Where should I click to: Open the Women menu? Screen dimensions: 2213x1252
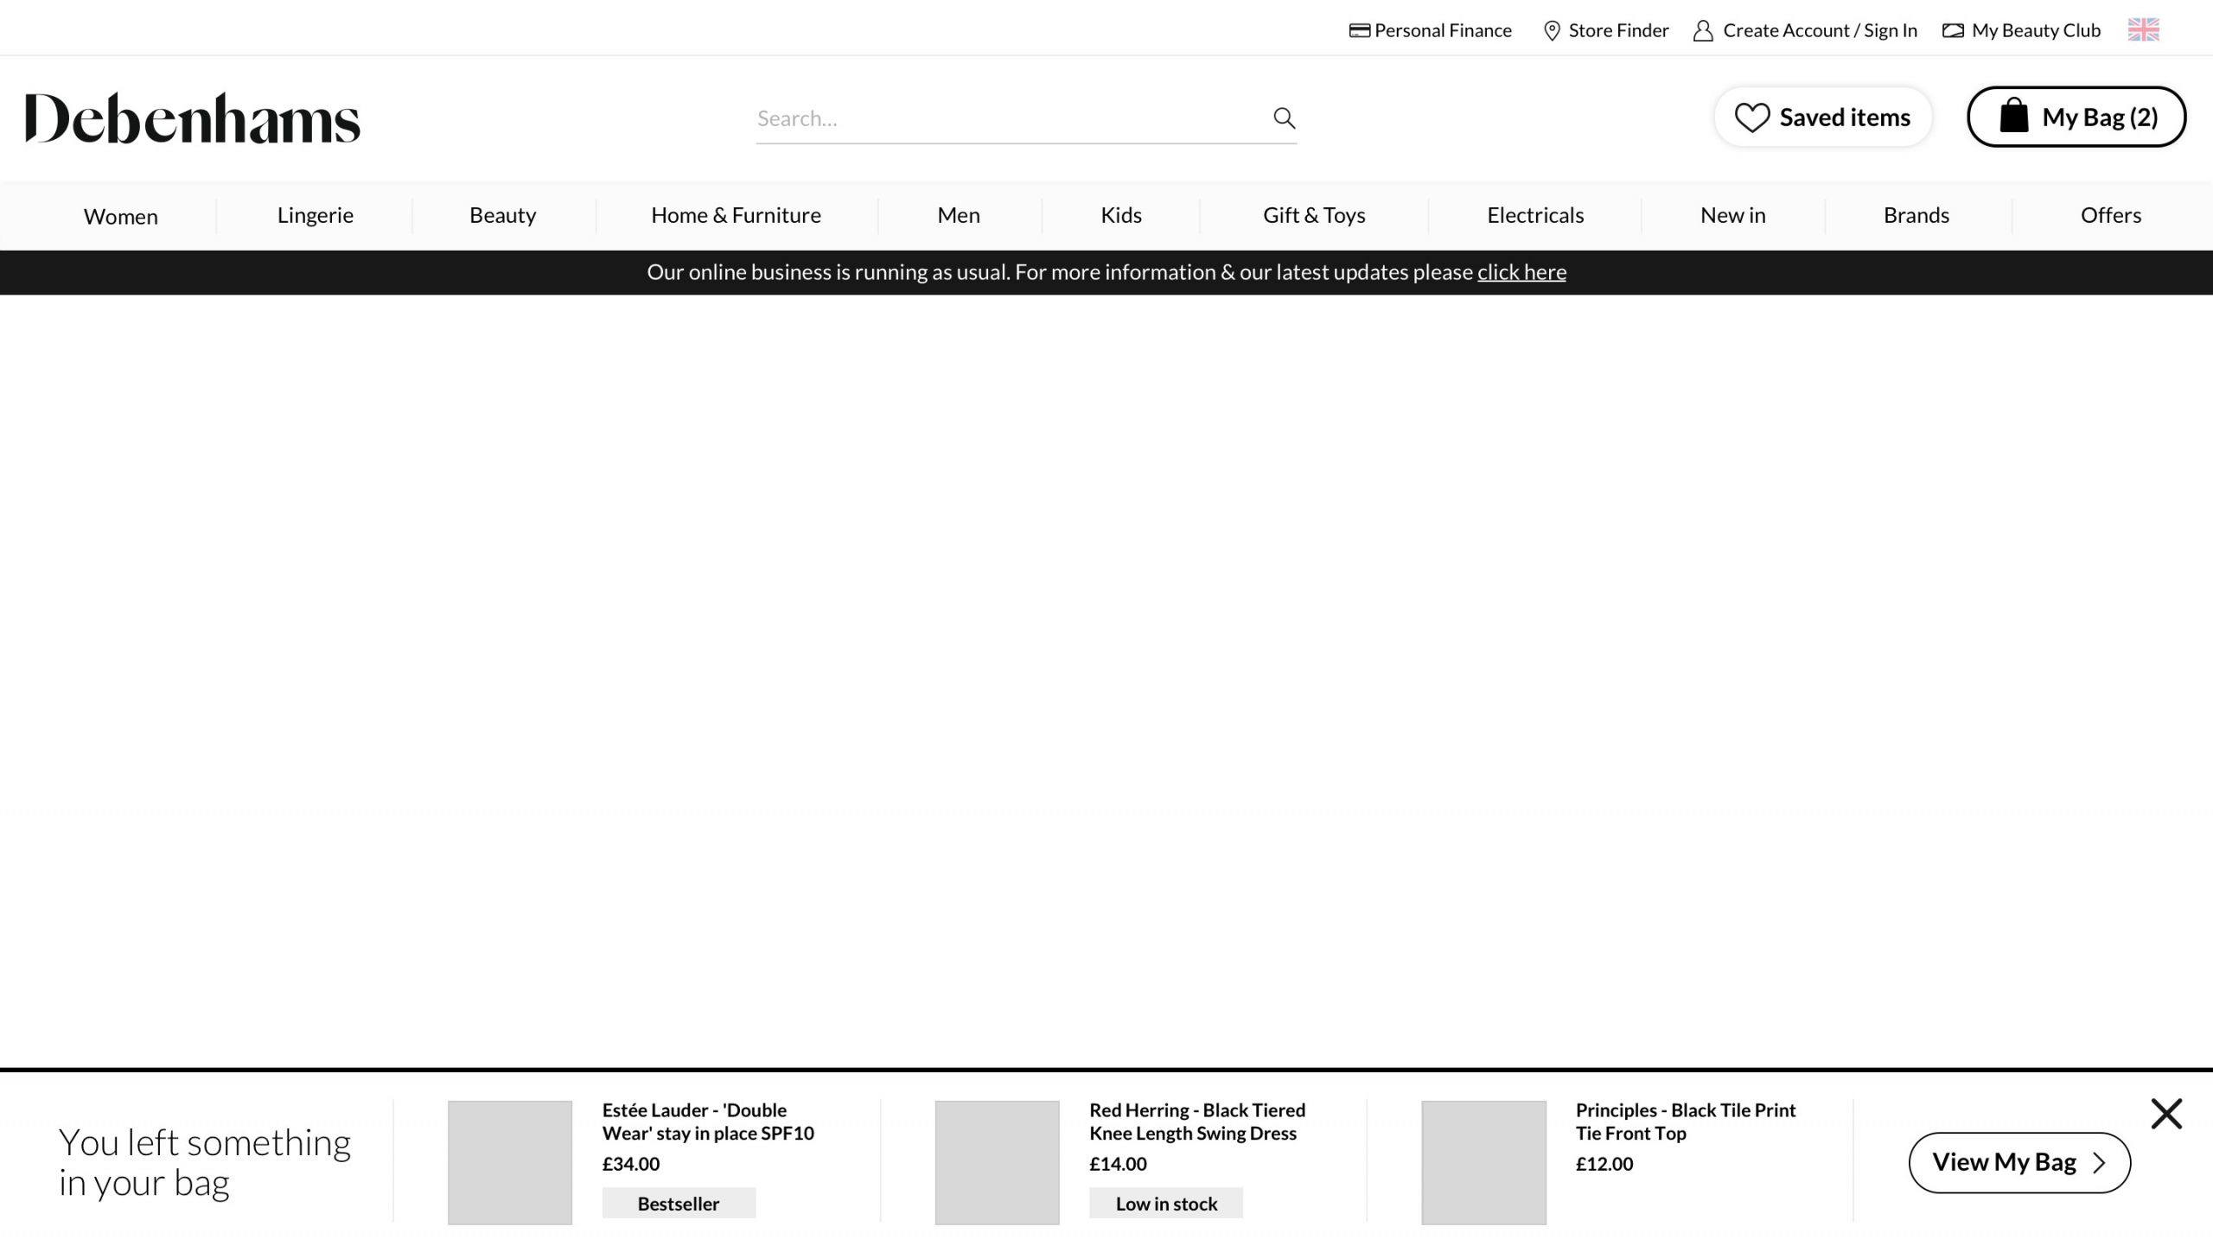click(120, 216)
